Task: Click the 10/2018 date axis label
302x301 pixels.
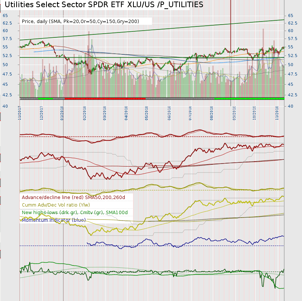Action: click(x=254, y=113)
